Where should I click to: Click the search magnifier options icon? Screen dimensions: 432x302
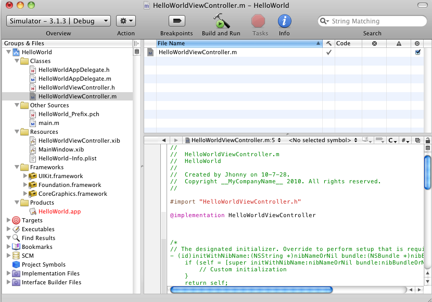point(324,21)
